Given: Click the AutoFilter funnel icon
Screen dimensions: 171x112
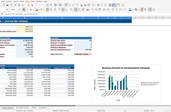Looking at the screenshot, I should pos(77,5).
